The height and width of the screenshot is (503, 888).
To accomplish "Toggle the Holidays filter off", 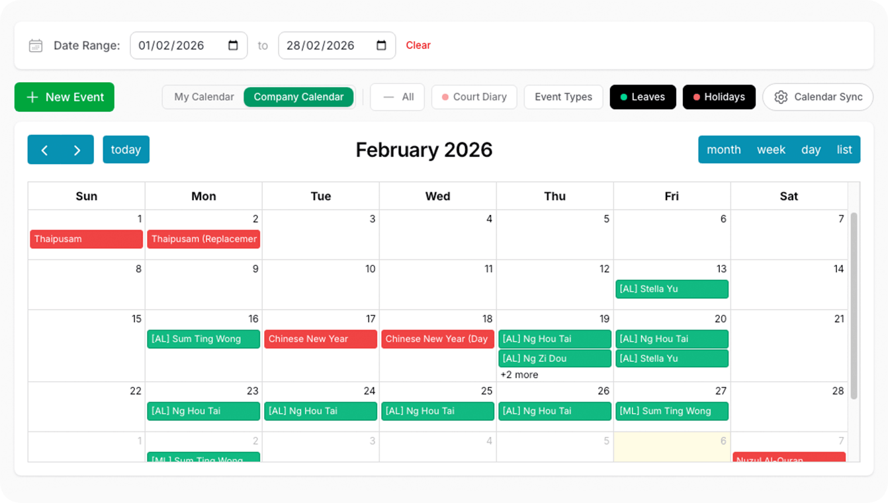I will coord(719,97).
